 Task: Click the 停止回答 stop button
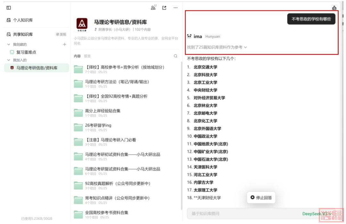point(261,197)
